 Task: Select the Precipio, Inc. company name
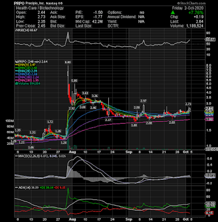point(34,3)
